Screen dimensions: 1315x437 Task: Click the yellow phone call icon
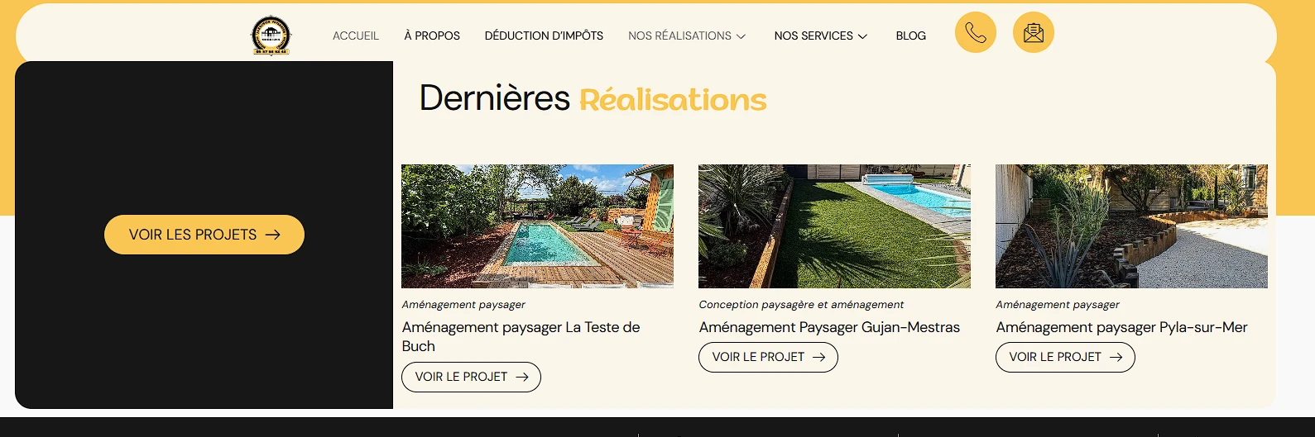coord(976,33)
